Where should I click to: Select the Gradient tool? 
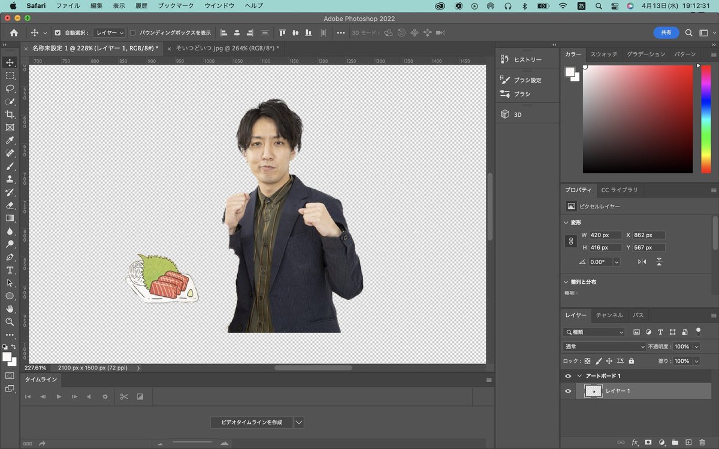(x=10, y=218)
